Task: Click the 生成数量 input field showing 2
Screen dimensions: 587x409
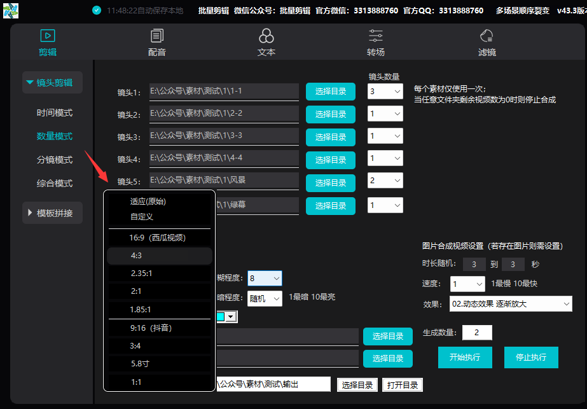Action: click(x=477, y=332)
